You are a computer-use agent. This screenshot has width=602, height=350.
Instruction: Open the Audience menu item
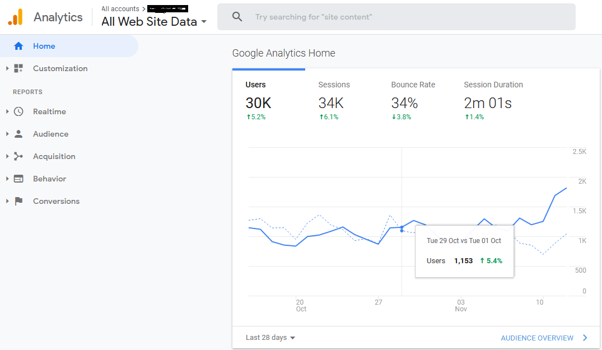click(x=50, y=134)
